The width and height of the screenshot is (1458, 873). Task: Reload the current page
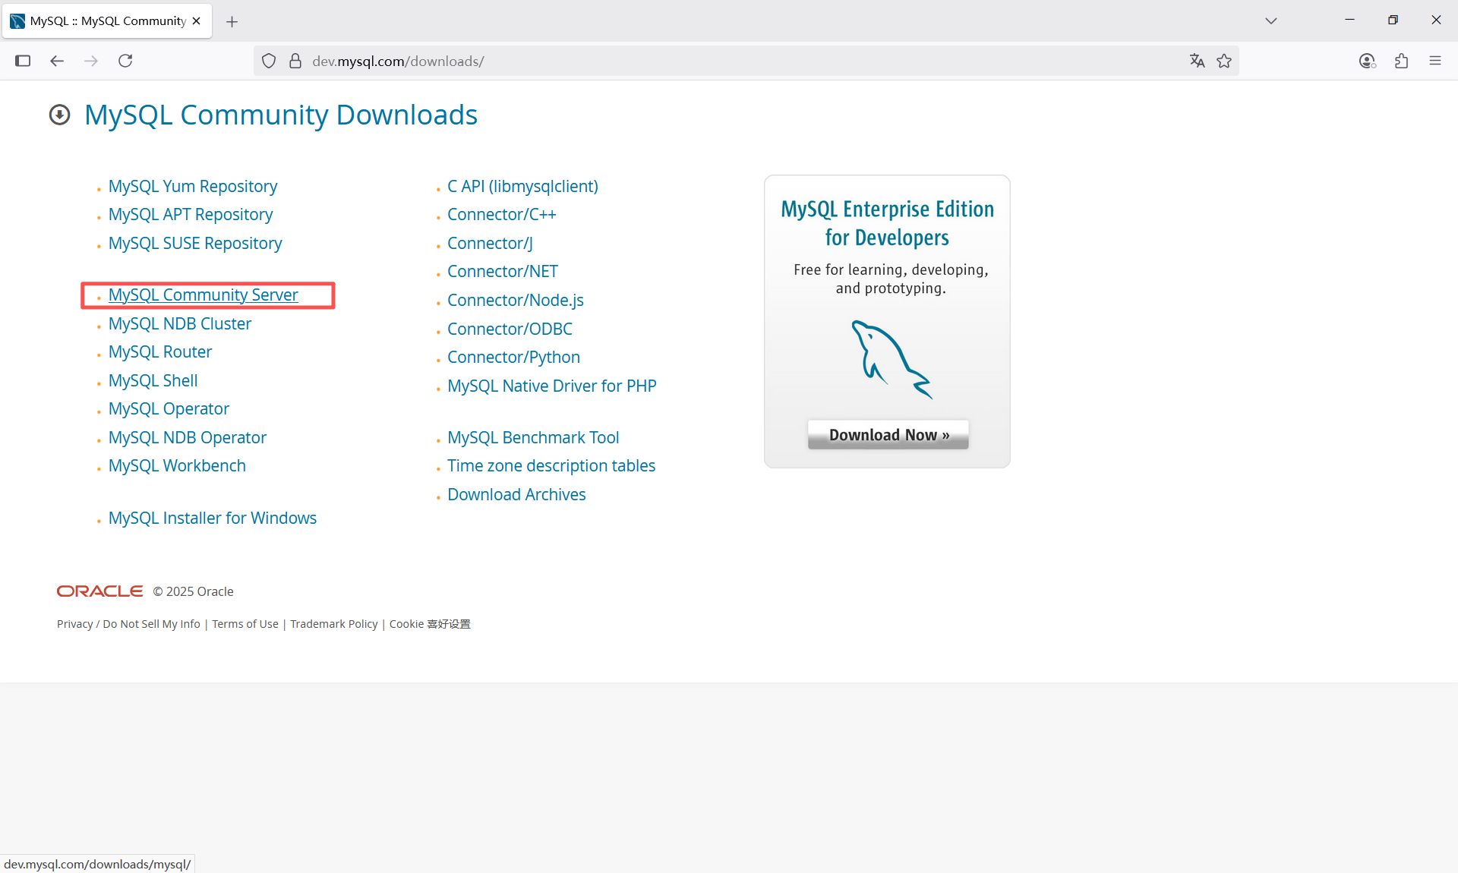click(125, 61)
